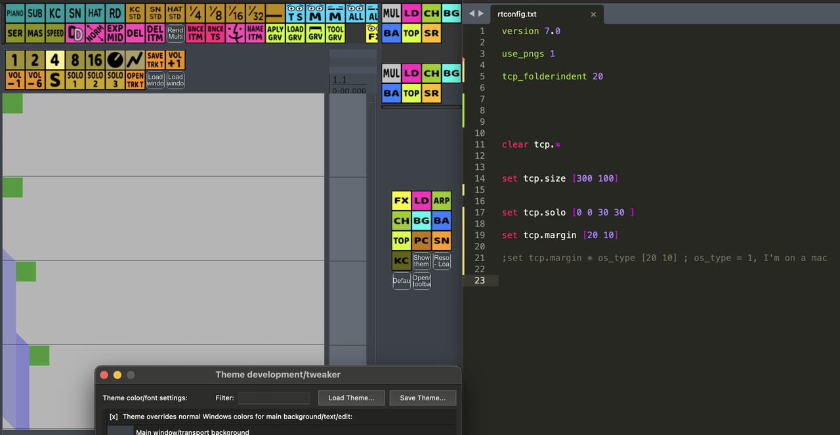The width and height of the screenshot is (840, 435).
Task: Click the VOL -6 icon
Action: tap(35, 80)
